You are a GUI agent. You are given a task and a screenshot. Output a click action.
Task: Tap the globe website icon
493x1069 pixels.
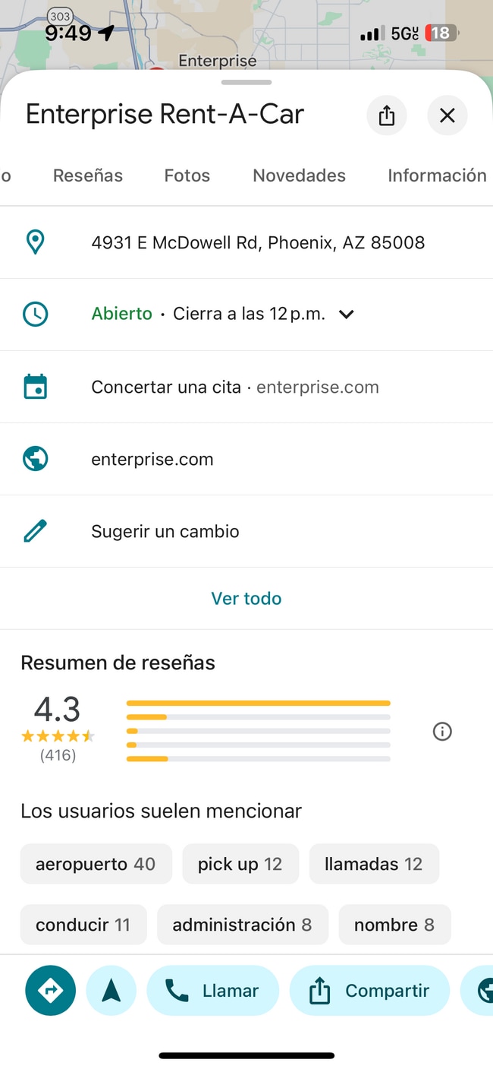point(36,459)
